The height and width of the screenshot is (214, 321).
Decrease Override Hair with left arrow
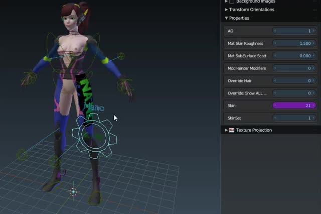pyautogui.click(x=275, y=81)
